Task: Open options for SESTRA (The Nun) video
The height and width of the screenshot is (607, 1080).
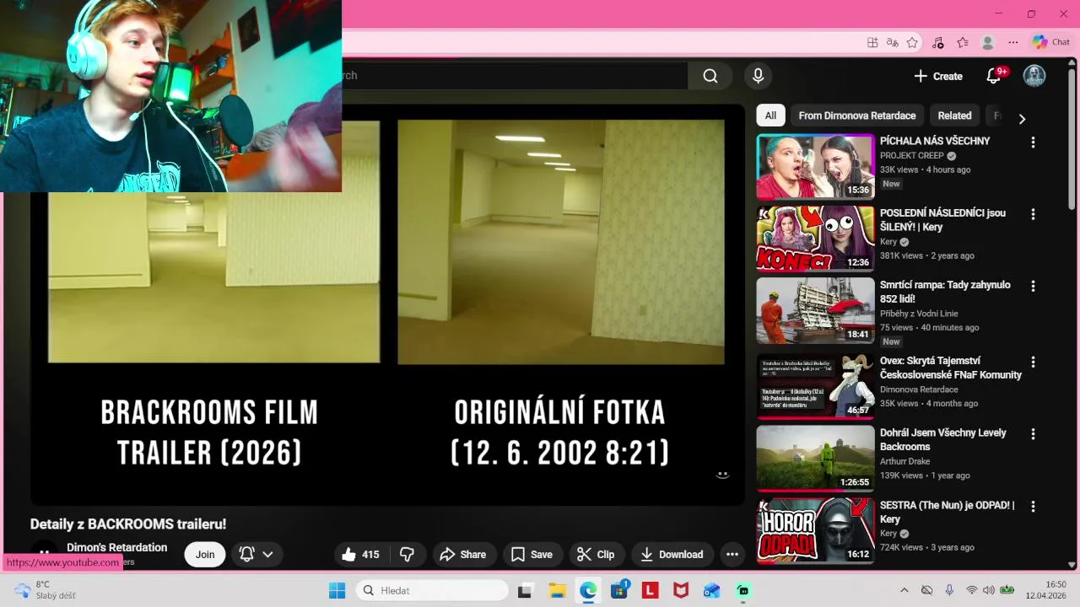Action: (1033, 507)
